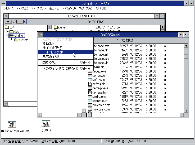Image resolution: width=195 pixels, height=145 pixels.
Task: Select blspace.exe file name
Action: point(102,46)
